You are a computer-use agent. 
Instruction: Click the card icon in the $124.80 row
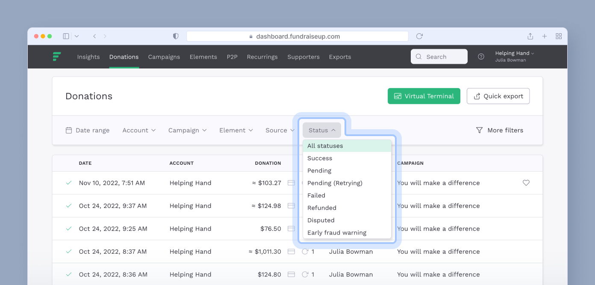coord(291,274)
